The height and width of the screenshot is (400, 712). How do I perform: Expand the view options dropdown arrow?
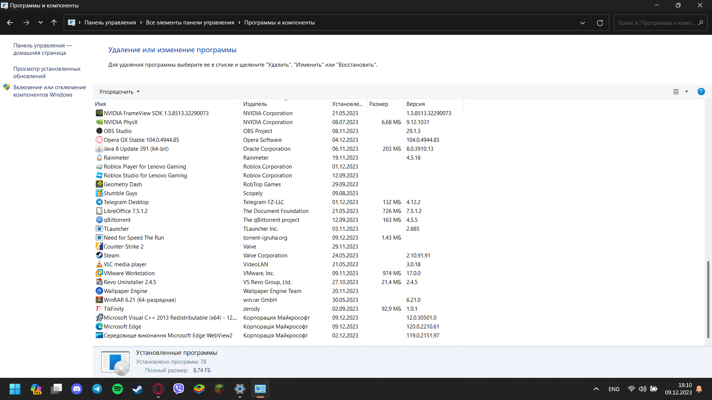(686, 91)
